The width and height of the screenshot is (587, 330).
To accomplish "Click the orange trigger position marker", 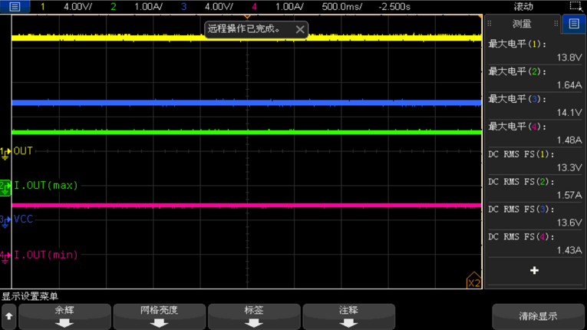I will coord(247,17).
